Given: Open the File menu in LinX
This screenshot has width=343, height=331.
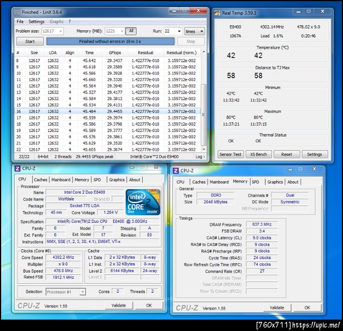Looking at the screenshot, I should point(20,22).
